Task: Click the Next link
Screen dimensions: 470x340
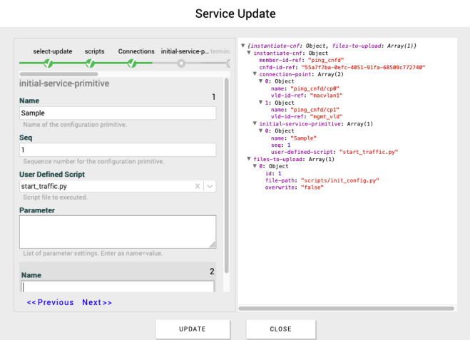Action: pos(97,302)
